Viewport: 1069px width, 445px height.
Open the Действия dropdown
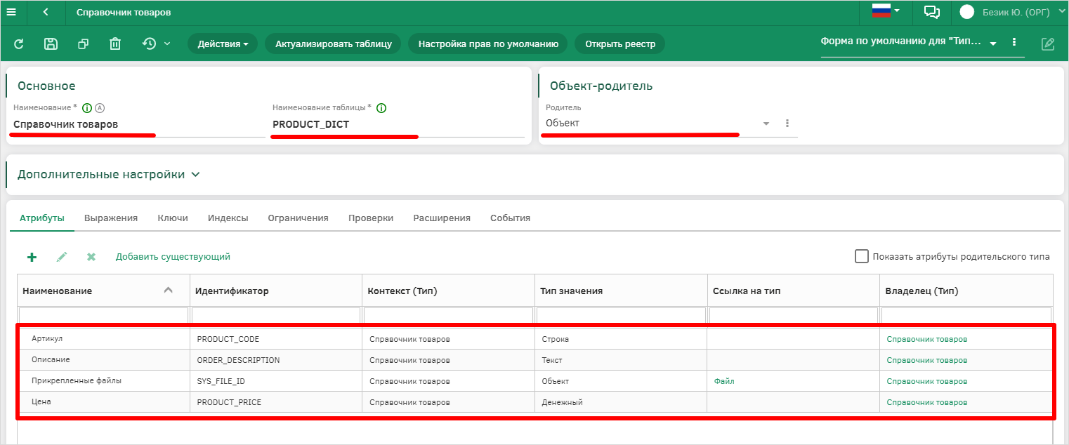click(223, 44)
